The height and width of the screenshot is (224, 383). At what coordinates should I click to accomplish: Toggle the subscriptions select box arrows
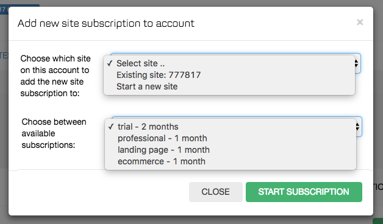(358, 127)
